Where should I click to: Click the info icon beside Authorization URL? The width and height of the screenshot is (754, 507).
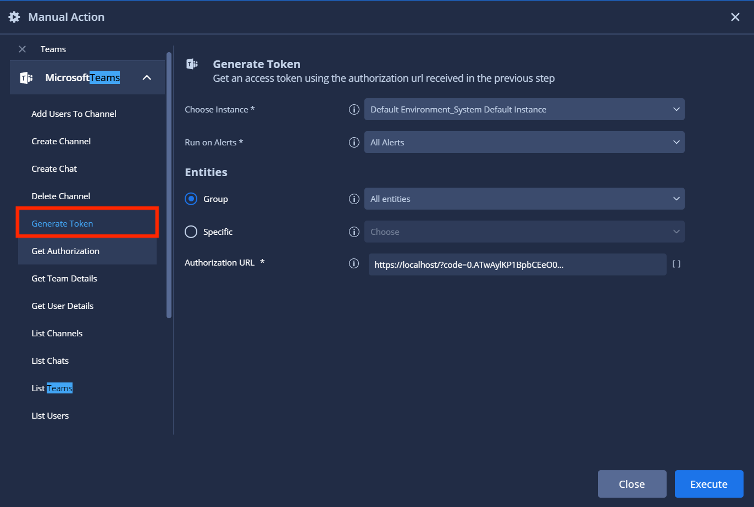[354, 263]
